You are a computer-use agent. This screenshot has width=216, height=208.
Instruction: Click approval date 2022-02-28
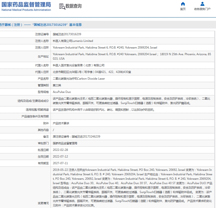tap(60, 150)
